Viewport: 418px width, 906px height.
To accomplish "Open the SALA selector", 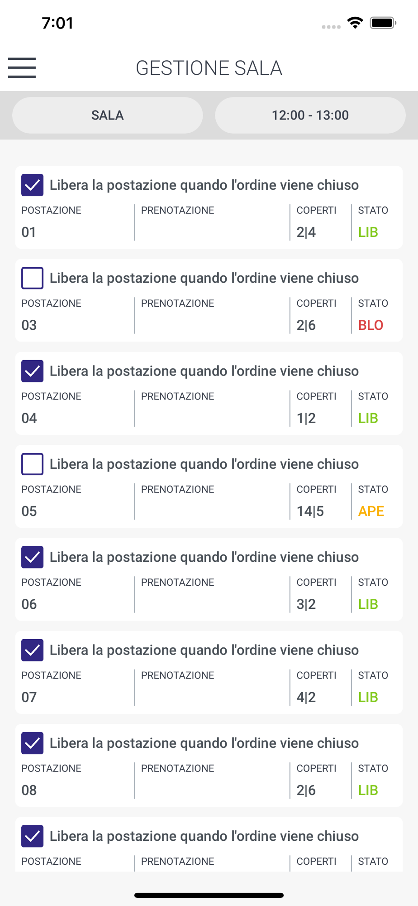I will pos(108,115).
